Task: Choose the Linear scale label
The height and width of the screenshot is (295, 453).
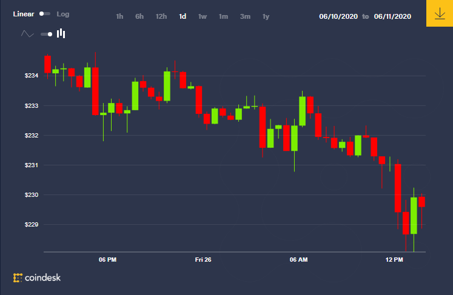Action: pos(24,14)
